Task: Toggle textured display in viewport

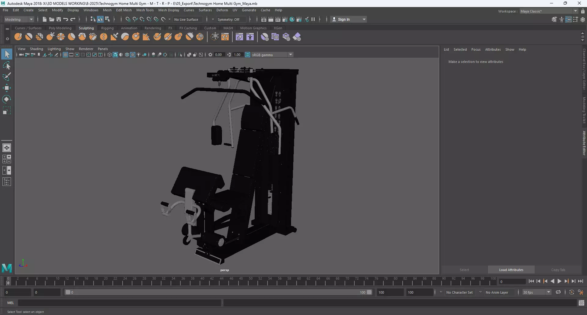Action: click(x=133, y=55)
